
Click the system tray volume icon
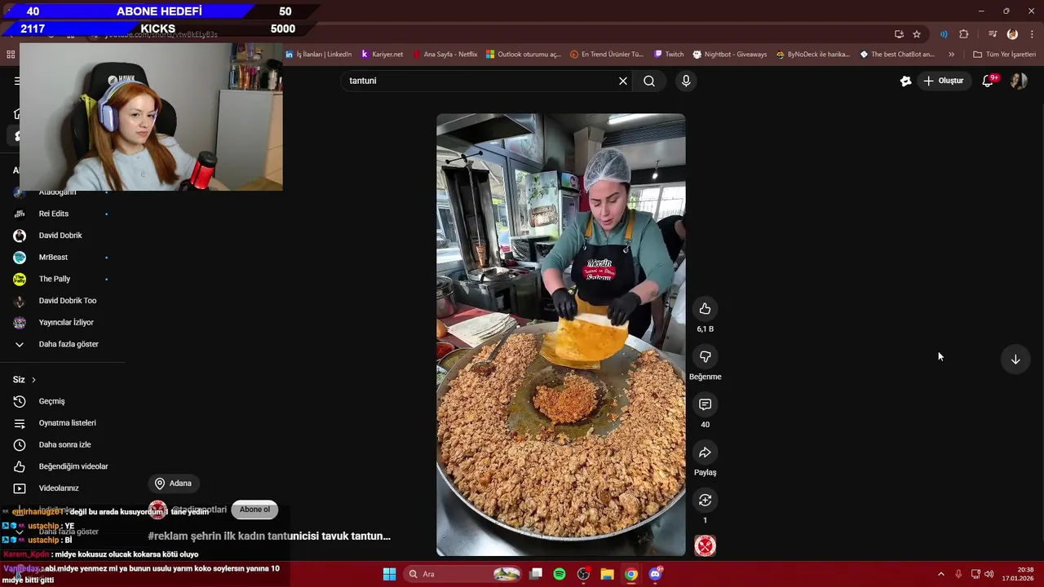pyautogui.click(x=988, y=574)
